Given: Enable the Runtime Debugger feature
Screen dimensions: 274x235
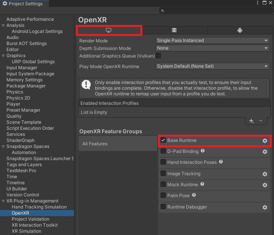Looking at the screenshot, I should 163,207.
